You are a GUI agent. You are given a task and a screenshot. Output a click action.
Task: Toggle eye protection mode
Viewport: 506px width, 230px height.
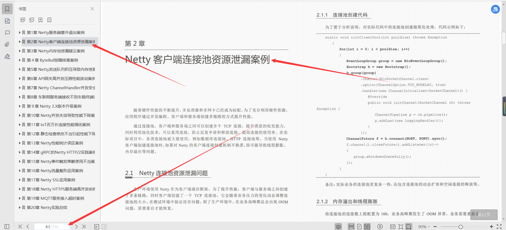(x=338, y=227)
